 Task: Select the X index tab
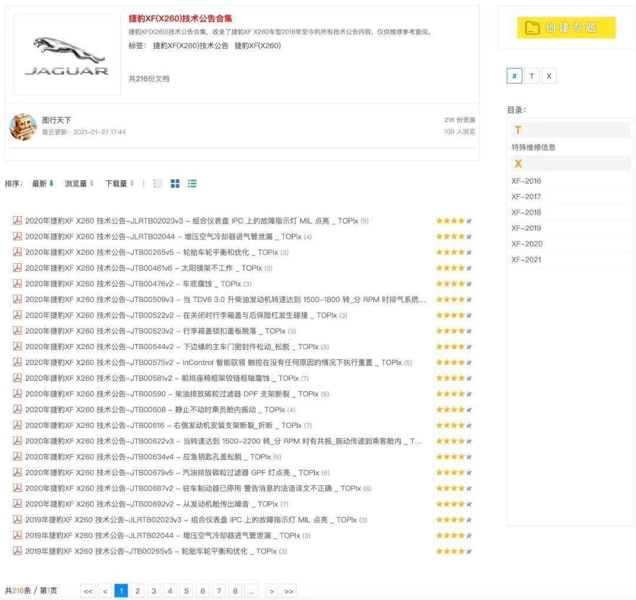point(549,76)
